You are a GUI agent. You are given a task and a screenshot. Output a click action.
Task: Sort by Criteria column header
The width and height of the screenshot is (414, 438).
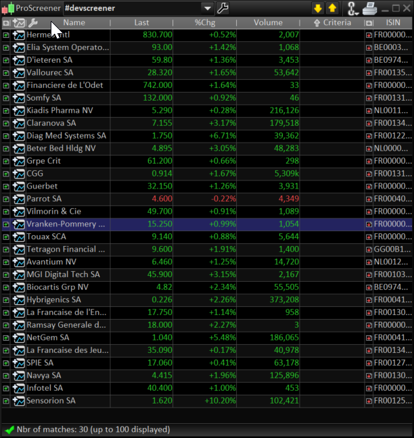tap(332, 22)
